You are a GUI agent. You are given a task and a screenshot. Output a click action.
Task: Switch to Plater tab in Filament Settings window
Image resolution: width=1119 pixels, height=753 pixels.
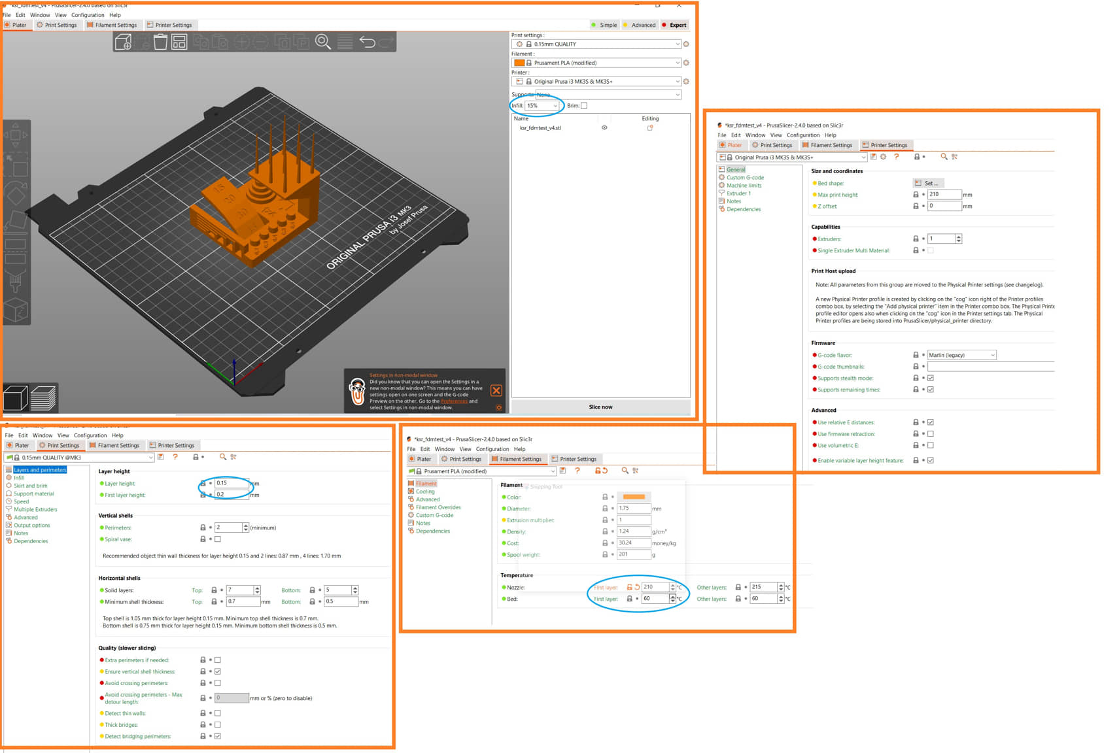[x=420, y=459]
